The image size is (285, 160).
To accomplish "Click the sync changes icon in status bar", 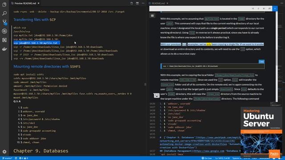I will tap(16, 158).
